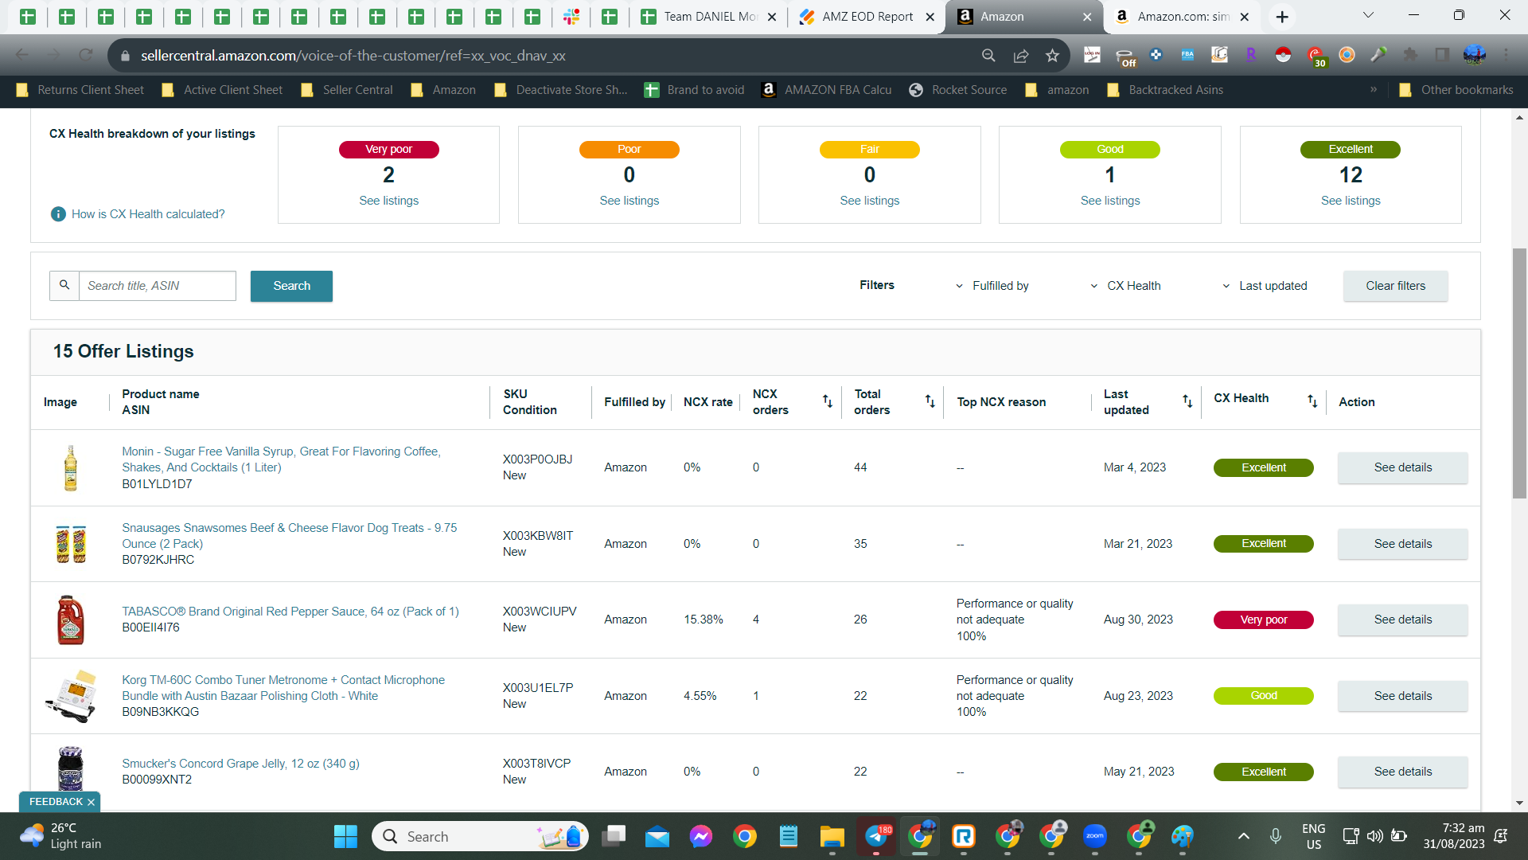Open the clock showing 7:32 am

coord(1454,836)
